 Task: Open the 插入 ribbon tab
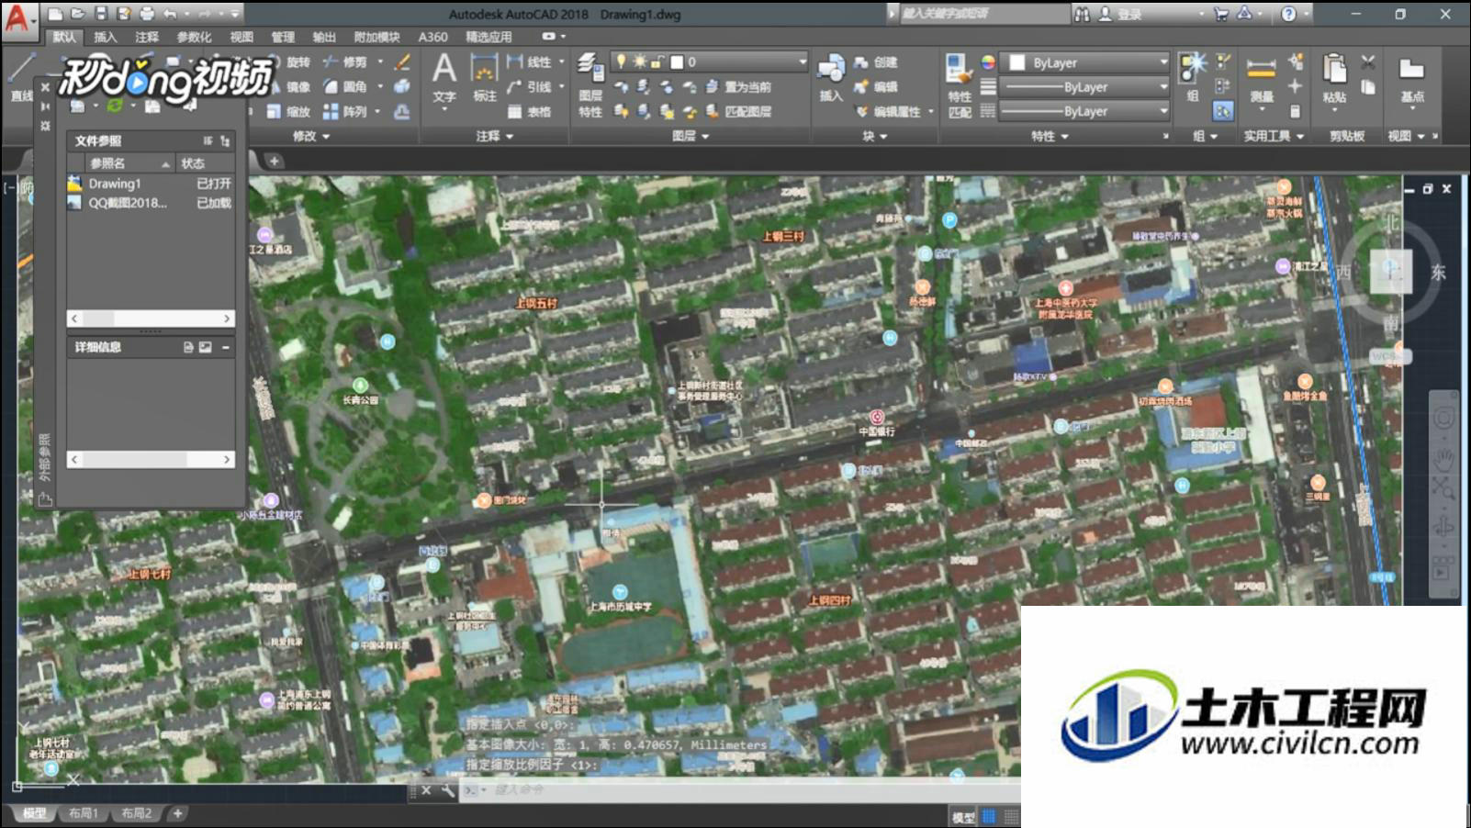point(106,37)
